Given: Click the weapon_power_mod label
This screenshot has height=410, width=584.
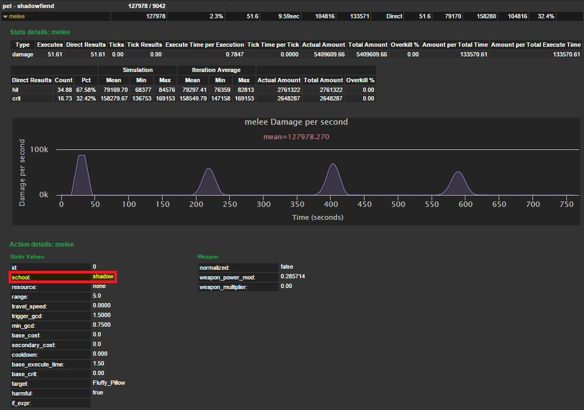Looking at the screenshot, I should pos(227,277).
